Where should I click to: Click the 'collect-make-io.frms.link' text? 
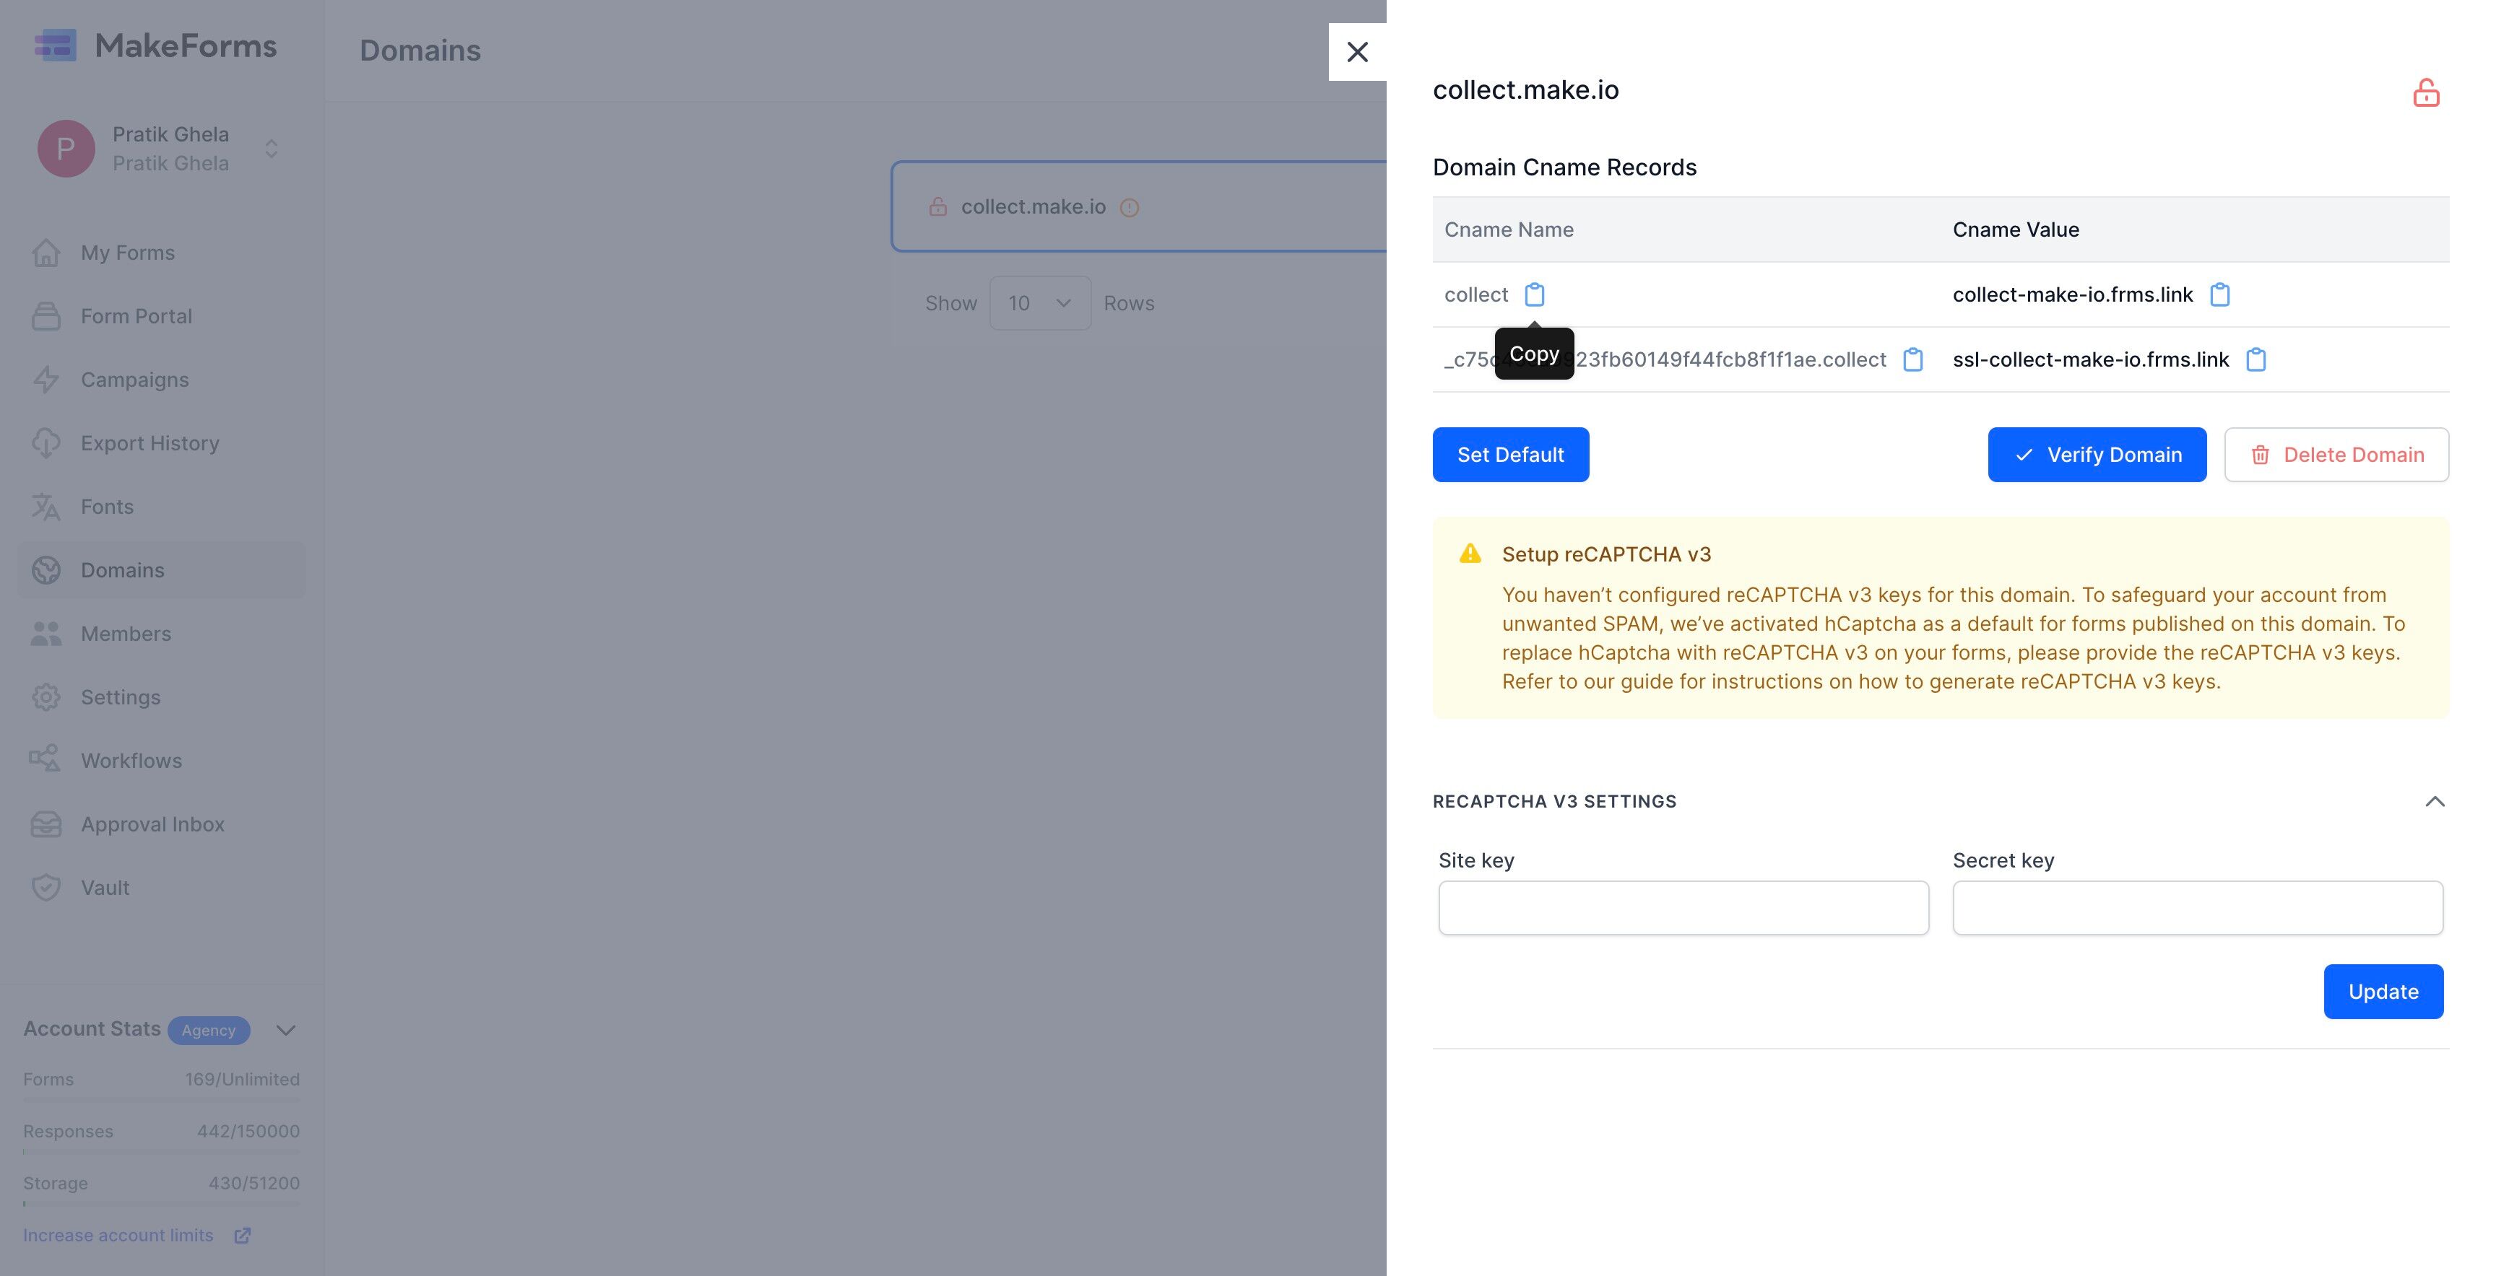coord(2073,294)
